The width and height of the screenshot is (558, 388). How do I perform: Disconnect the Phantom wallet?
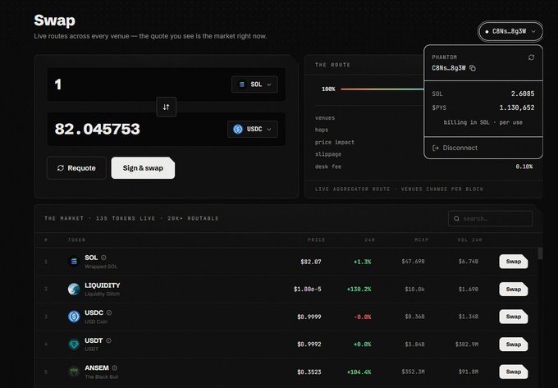click(x=483, y=148)
